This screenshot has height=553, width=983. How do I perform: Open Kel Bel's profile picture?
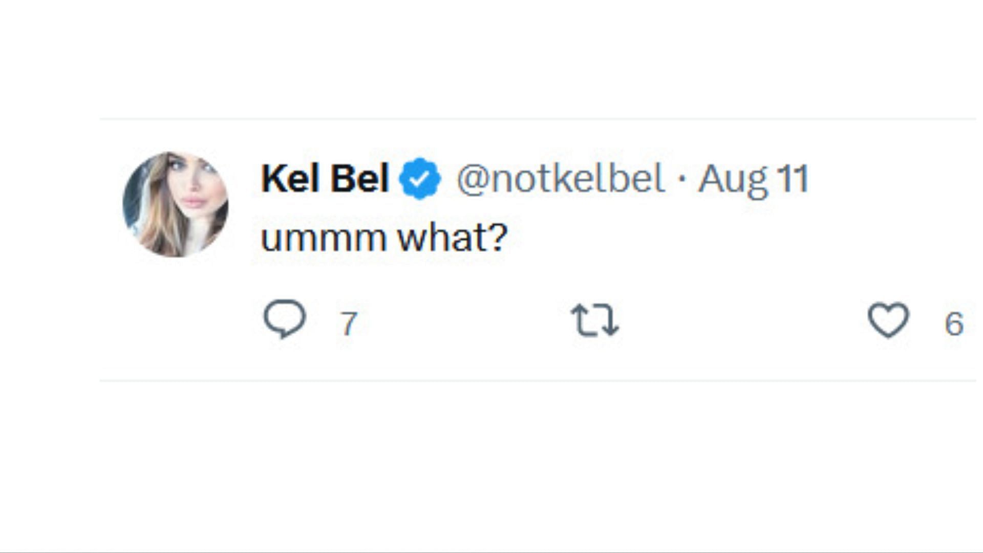176,204
